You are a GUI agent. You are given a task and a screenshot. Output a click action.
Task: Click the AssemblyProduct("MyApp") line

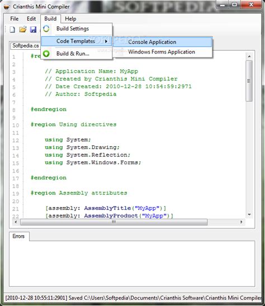109,216
